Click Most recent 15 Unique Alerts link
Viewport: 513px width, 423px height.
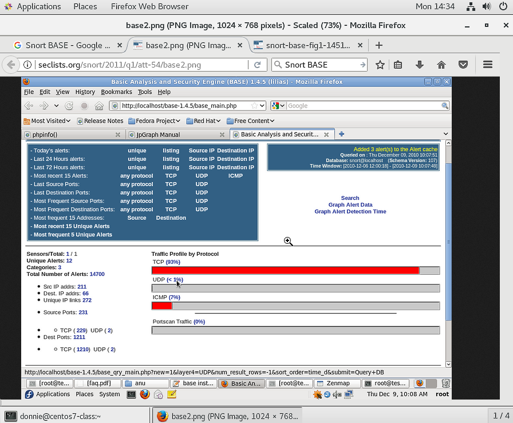coord(72,226)
